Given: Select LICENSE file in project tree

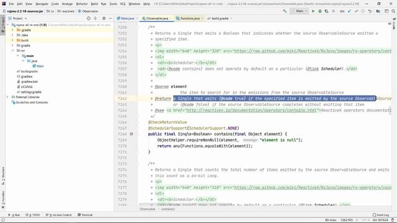Looking at the screenshot, I should [25, 87].
